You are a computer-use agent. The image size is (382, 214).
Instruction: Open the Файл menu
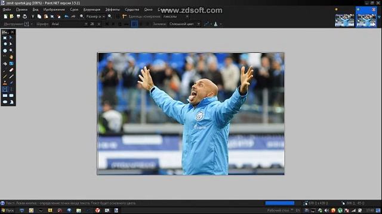coord(7,10)
